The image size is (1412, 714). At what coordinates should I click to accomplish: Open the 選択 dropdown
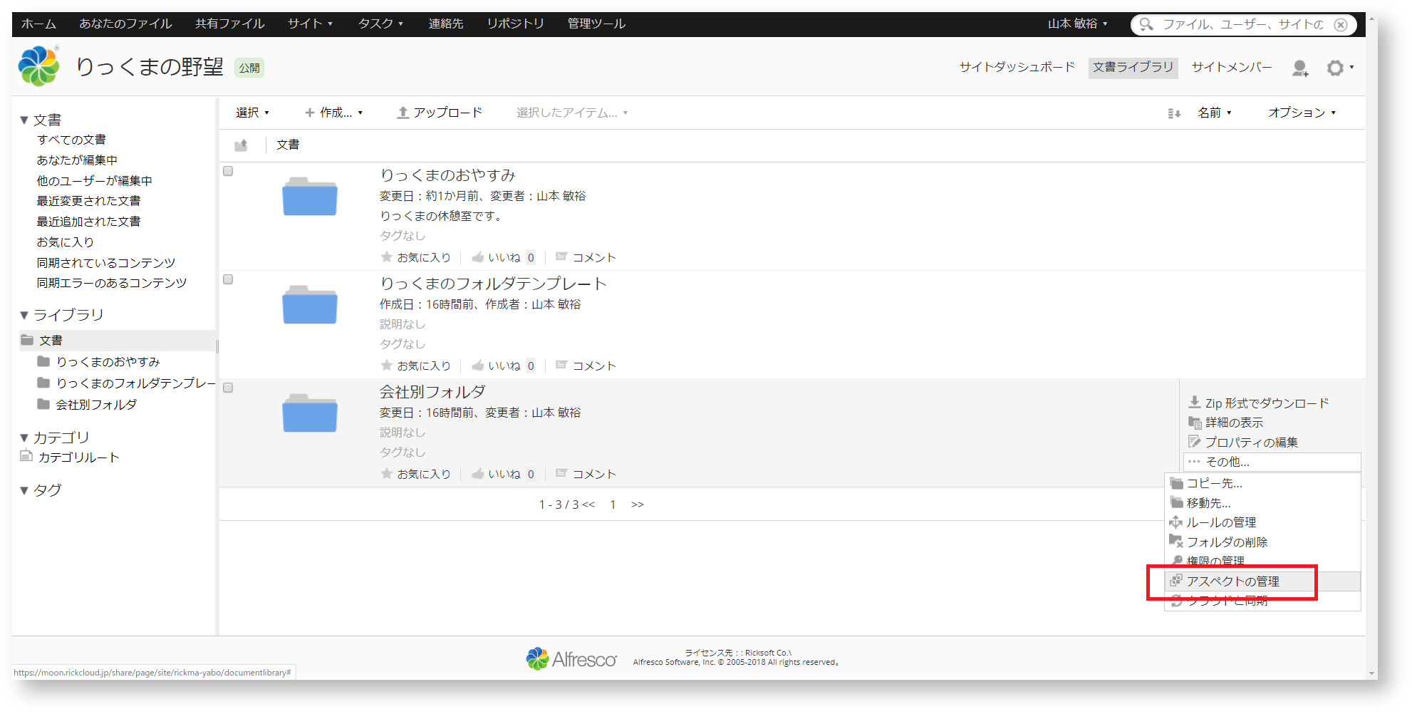(x=252, y=113)
